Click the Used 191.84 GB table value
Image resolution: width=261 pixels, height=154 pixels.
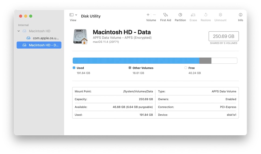point(146,115)
